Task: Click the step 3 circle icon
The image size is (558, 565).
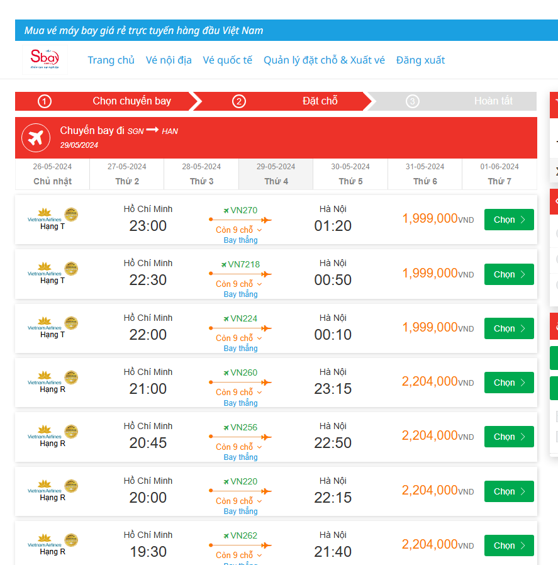Action: point(412,101)
